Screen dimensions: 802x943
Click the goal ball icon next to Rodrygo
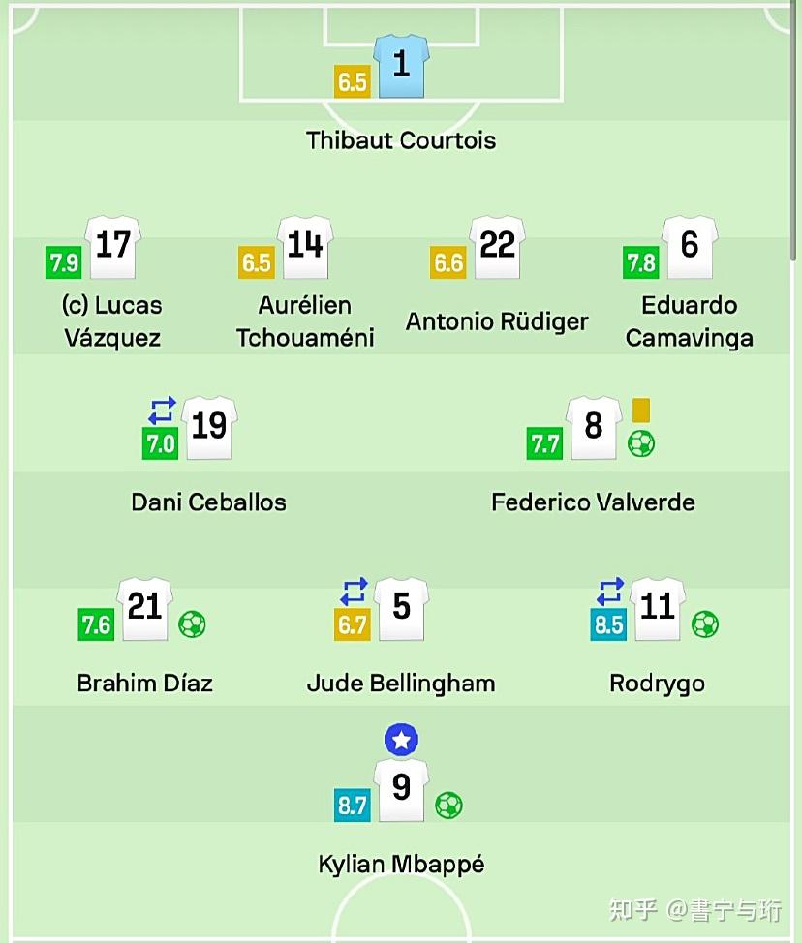tap(705, 624)
